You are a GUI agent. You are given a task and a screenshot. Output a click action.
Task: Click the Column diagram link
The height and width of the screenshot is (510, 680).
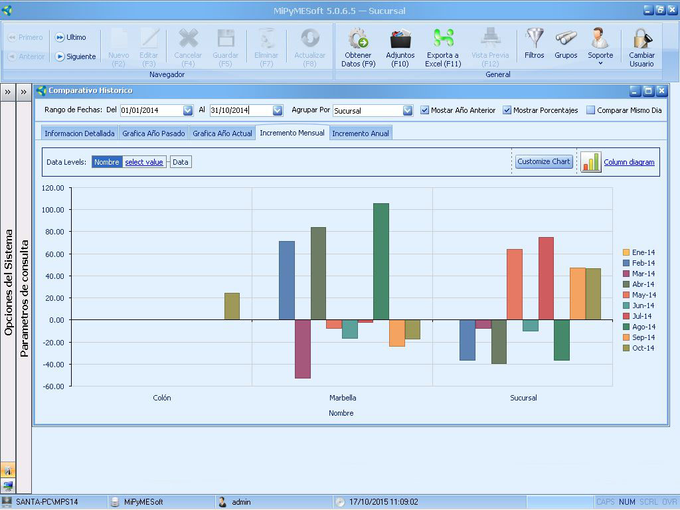tap(629, 162)
